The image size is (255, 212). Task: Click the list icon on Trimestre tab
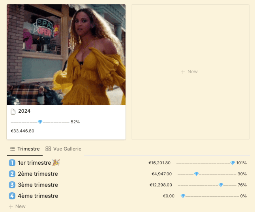[12, 149]
